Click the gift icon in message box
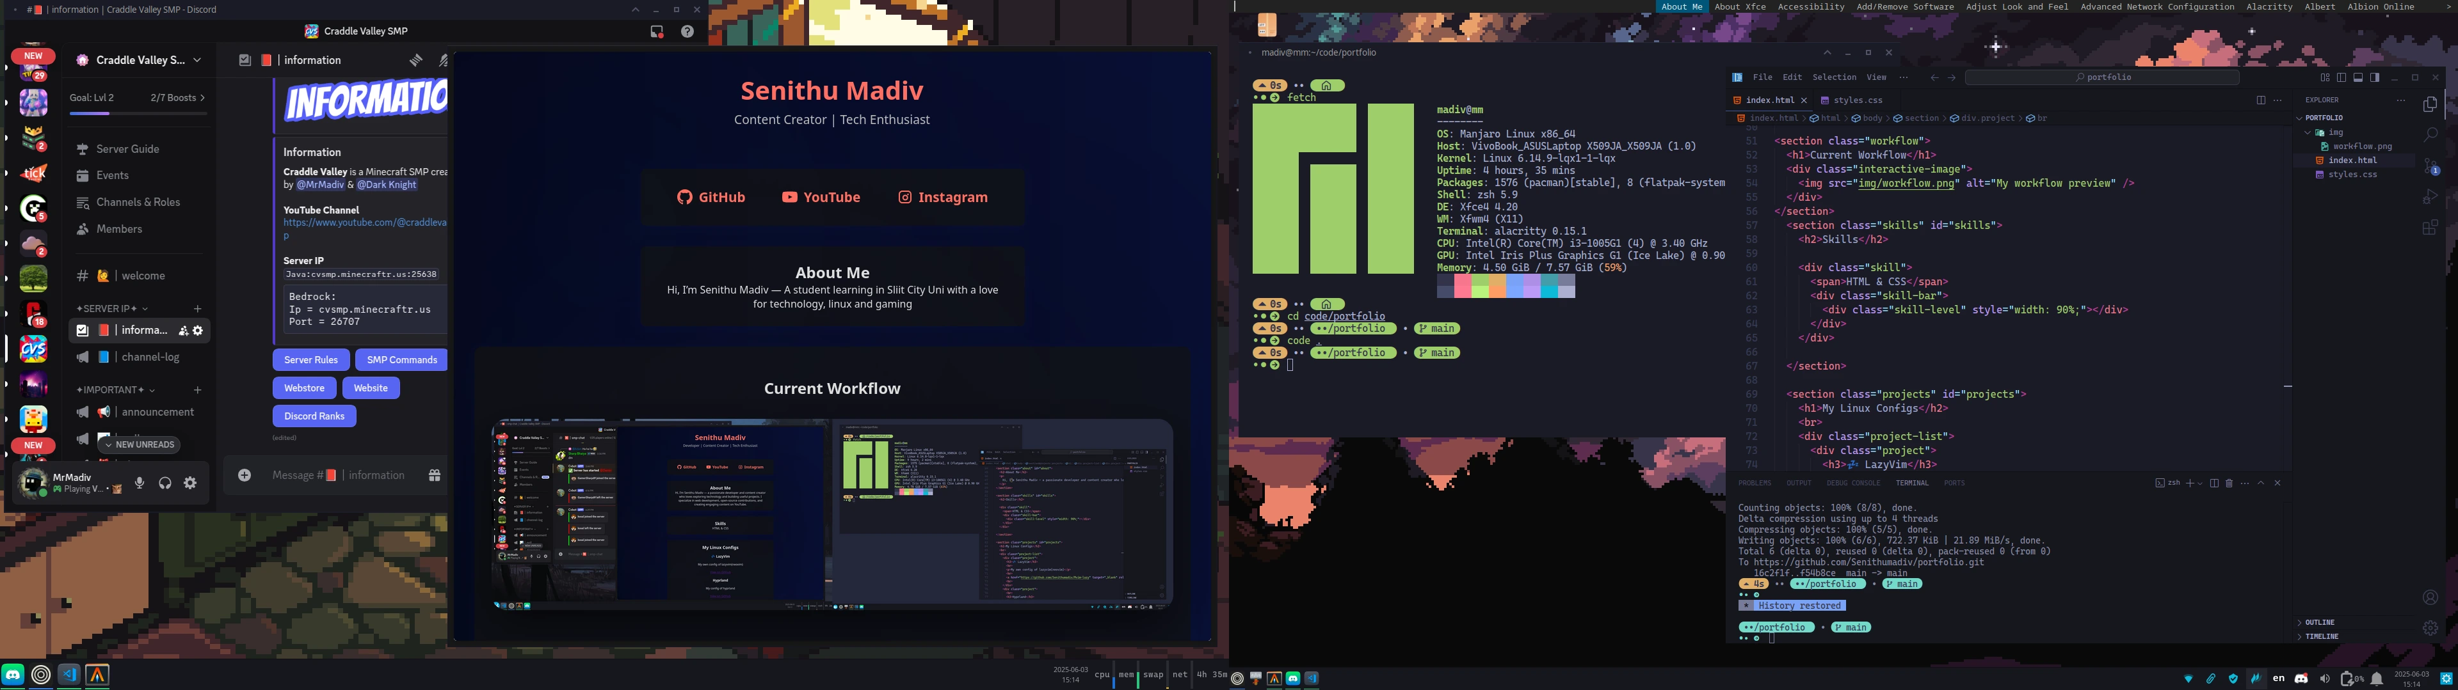 click(x=434, y=476)
